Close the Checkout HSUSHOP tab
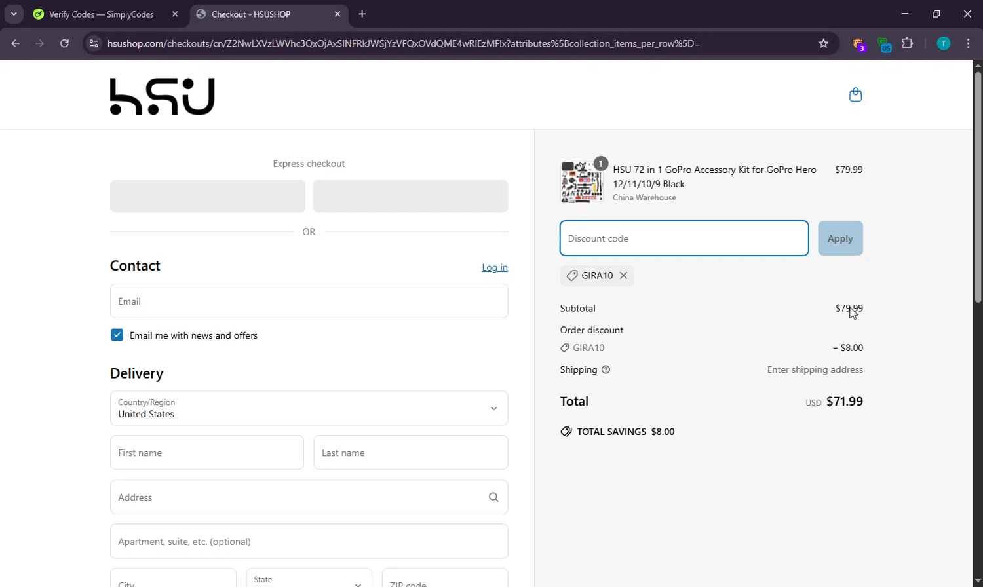983x587 pixels. coord(337,14)
